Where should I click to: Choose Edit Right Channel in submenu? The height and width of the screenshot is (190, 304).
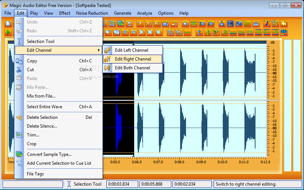[133, 59]
